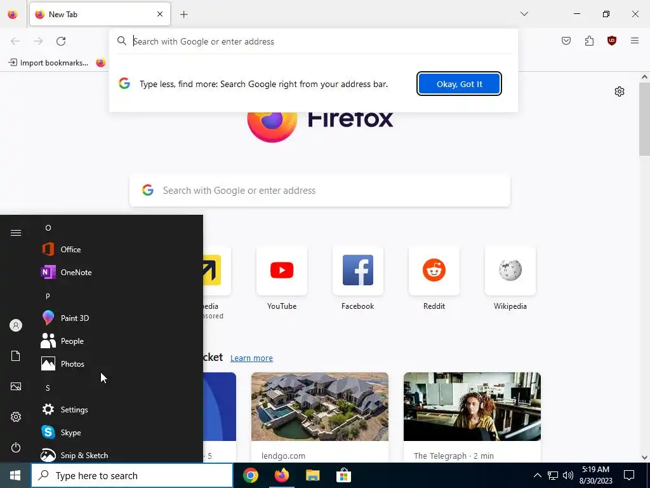Viewport: 650px width, 488px height.
Task: Click the page vertical scrollbar thumb
Action: [644, 119]
